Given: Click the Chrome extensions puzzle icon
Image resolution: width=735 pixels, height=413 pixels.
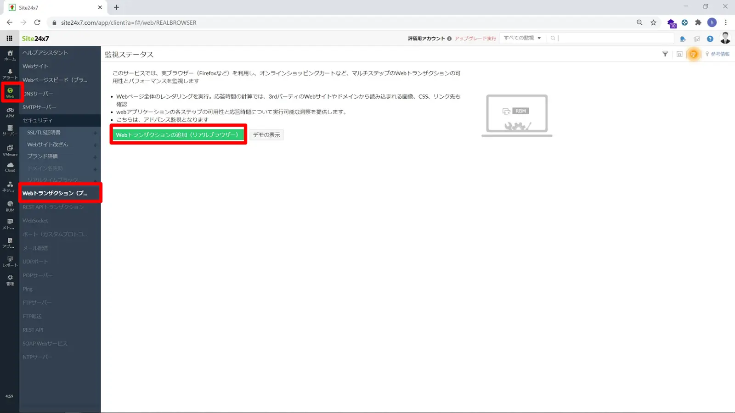Looking at the screenshot, I should click(x=698, y=22).
